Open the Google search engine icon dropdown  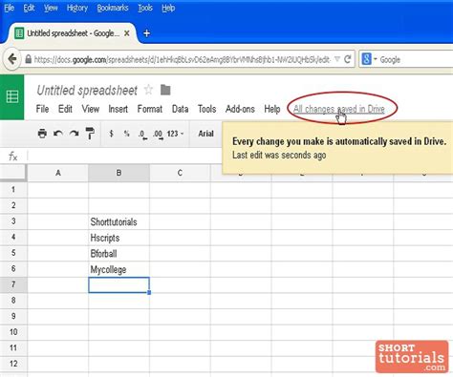369,59
